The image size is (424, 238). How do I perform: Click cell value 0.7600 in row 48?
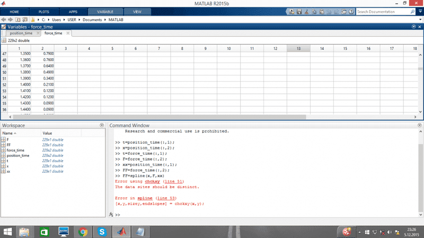pyautogui.click(x=43, y=60)
